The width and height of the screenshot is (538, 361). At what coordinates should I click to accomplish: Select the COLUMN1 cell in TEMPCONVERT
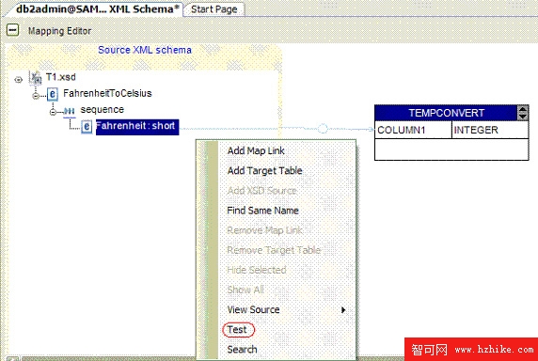tap(413, 130)
